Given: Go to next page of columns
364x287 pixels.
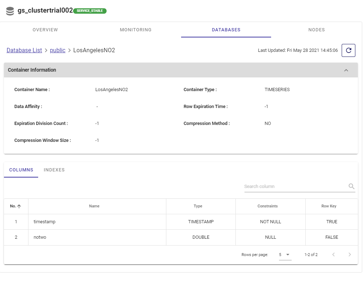Looking at the screenshot, I should pyautogui.click(x=349, y=255).
